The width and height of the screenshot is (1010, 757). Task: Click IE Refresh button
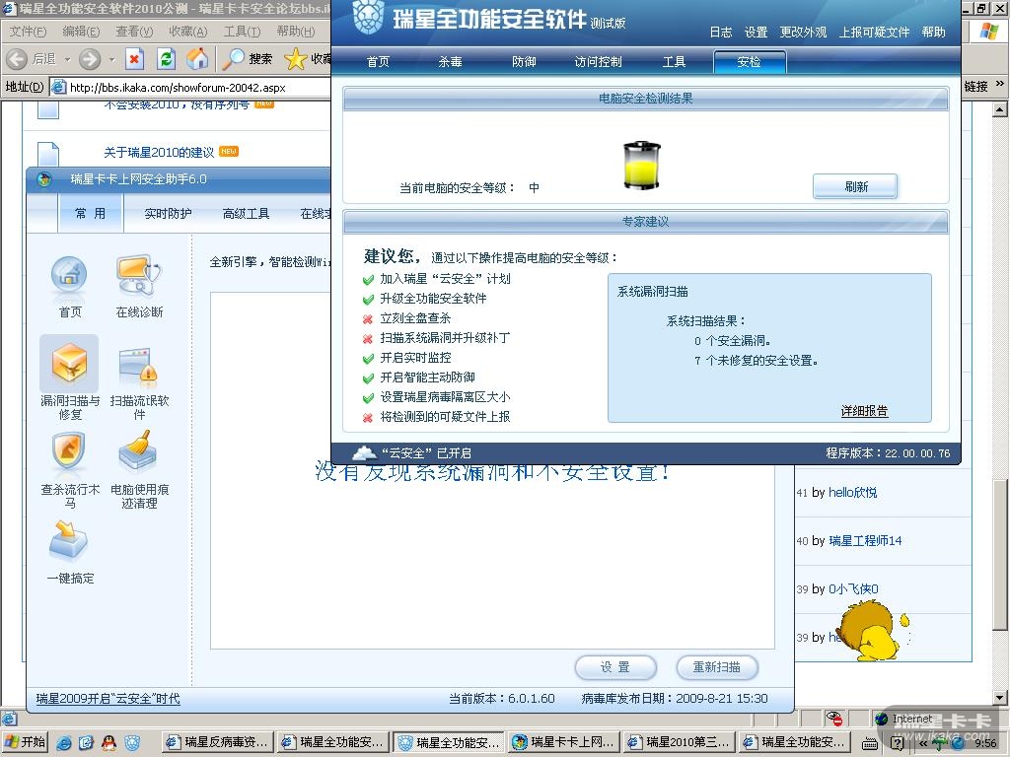(x=166, y=59)
